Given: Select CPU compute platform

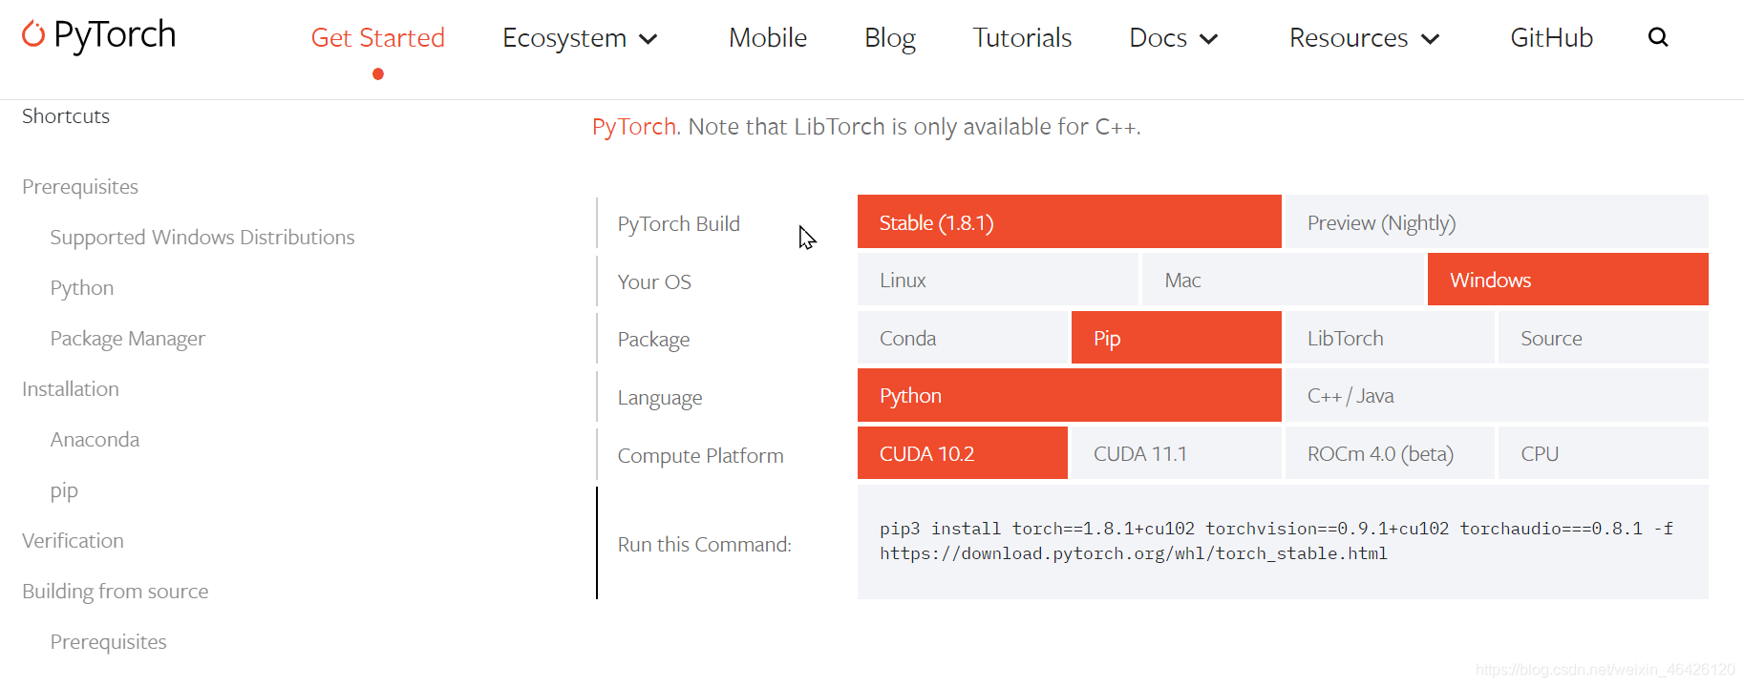Looking at the screenshot, I should [1604, 453].
